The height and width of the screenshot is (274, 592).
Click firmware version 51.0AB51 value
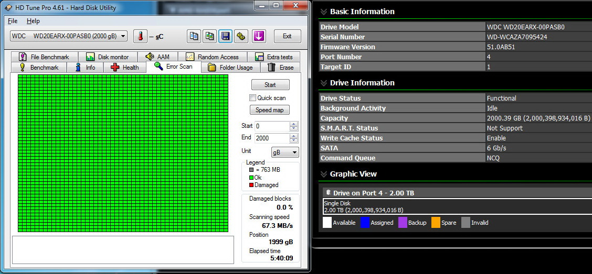click(x=501, y=47)
